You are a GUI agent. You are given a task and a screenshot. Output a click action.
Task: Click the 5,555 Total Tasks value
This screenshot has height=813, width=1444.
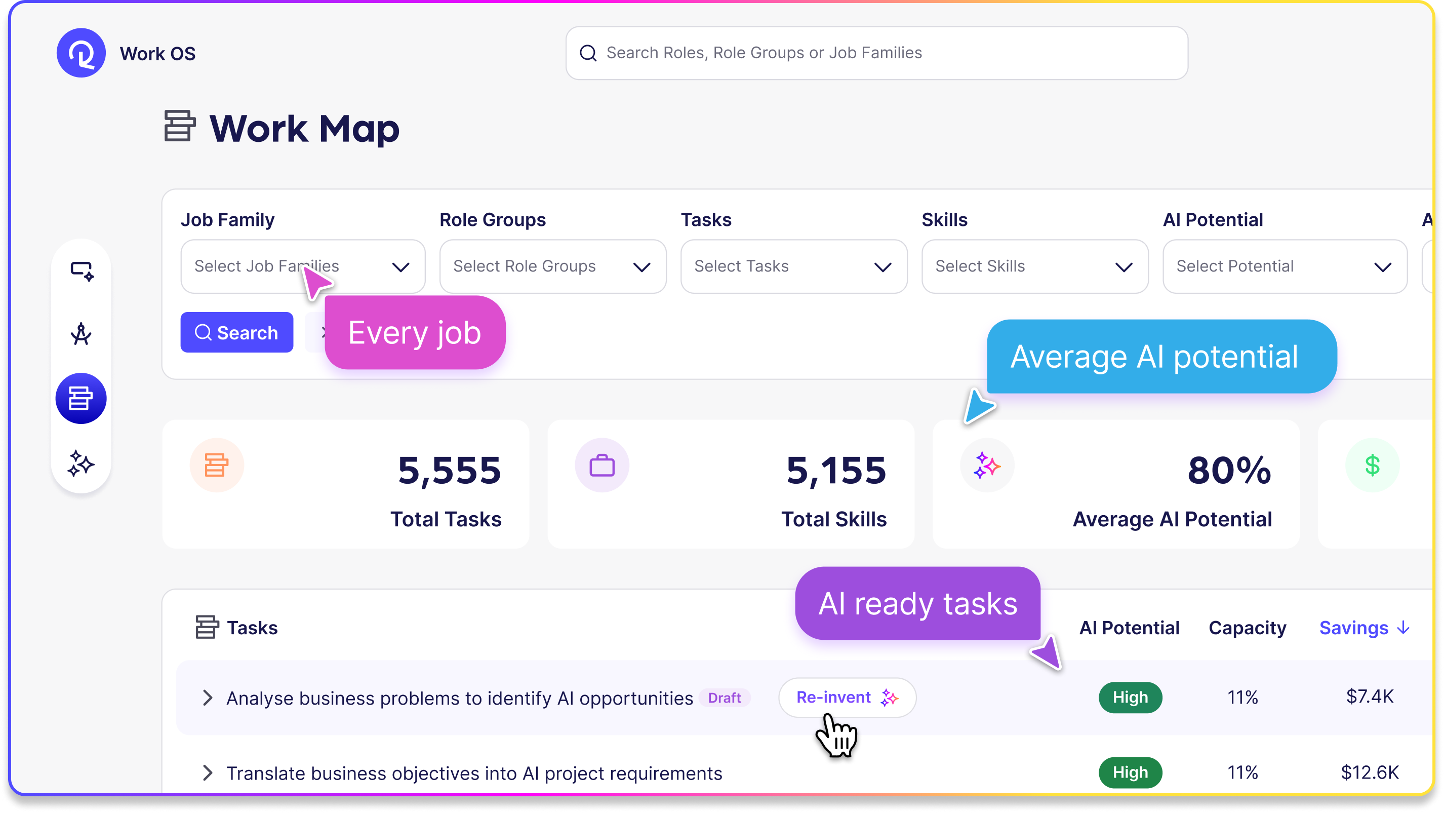click(x=449, y=470)
